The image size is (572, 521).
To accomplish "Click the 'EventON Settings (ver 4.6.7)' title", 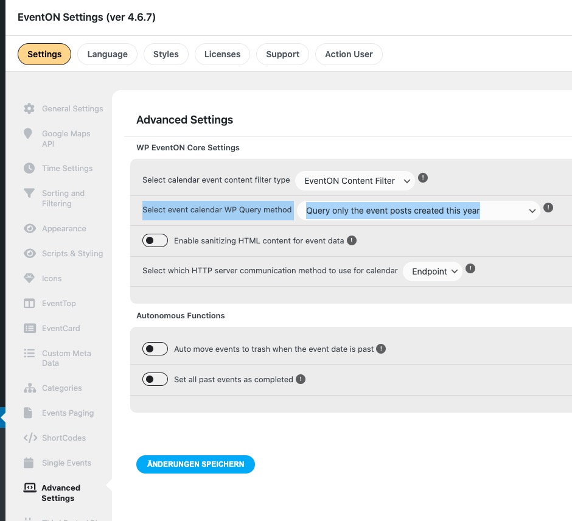I will pyautogui.click(x=86, y=17).
